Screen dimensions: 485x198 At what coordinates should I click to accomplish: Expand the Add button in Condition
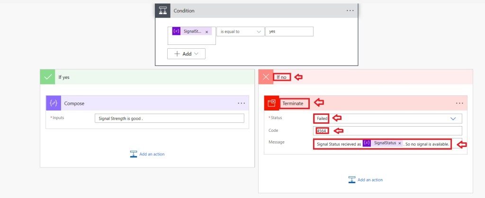186,54
